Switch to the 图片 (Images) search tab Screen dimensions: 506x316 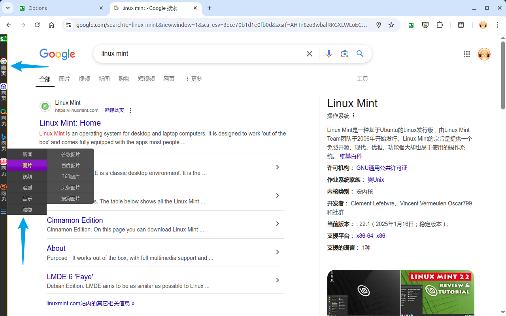[64, 79]
